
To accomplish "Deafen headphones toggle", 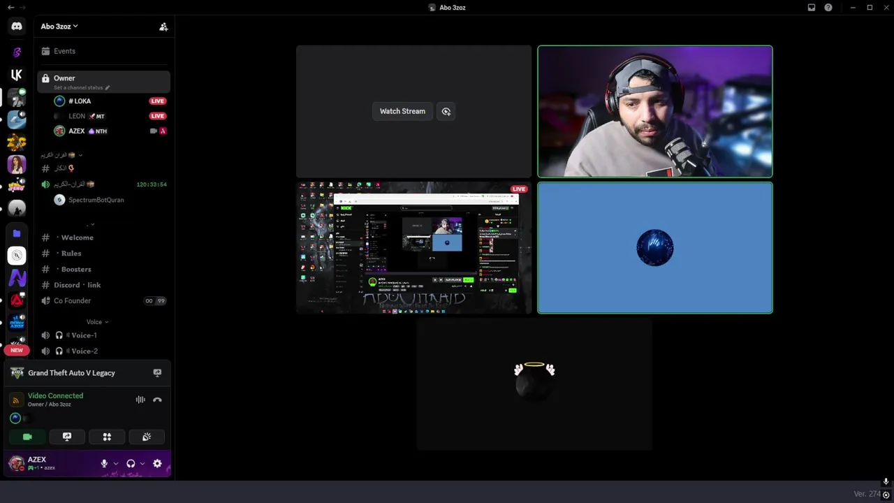I will point(131,464).
